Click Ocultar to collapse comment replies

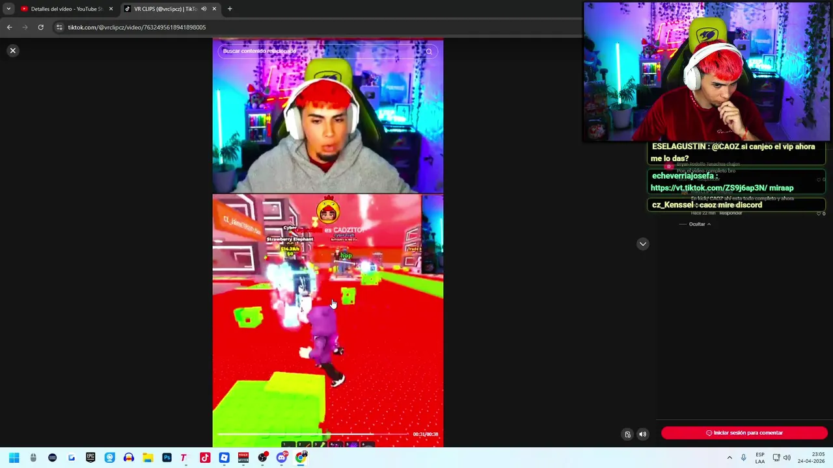[x=700, y=224]
